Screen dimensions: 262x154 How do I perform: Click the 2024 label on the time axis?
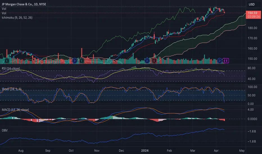(145, 151)
